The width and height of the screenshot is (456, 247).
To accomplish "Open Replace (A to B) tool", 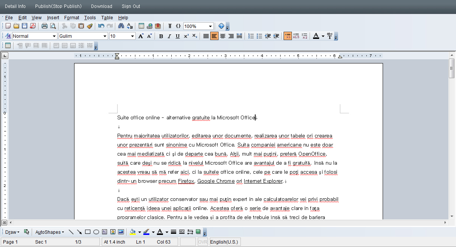I will pos(130,26).
